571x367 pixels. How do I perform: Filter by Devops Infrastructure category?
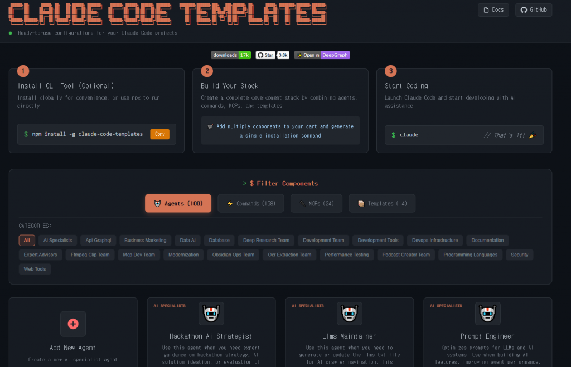pyautogui.click(x=435, y=241)
